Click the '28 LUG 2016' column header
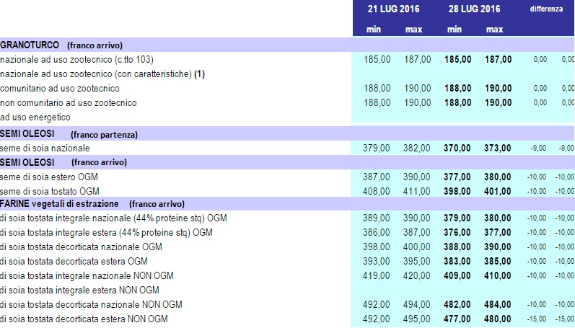 (474, 9)
